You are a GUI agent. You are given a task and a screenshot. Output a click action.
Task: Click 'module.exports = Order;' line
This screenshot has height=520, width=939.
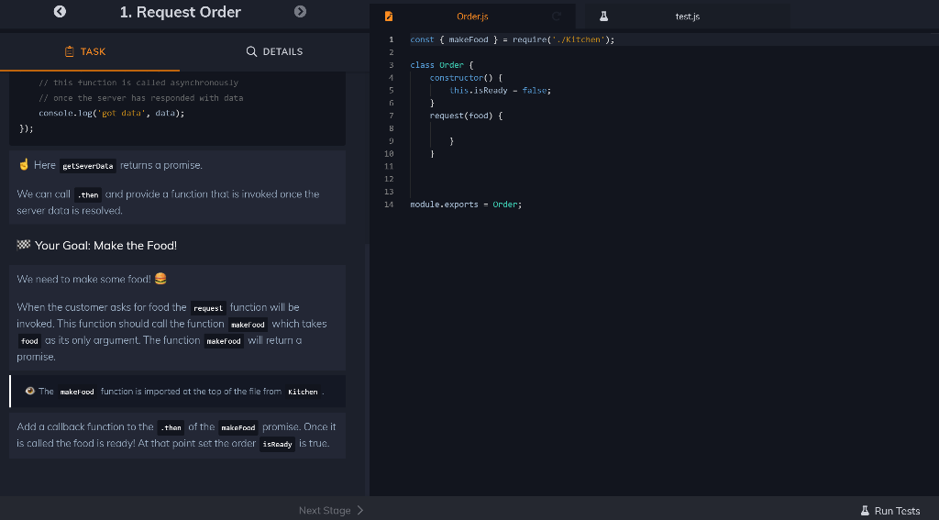pos(466,205)
